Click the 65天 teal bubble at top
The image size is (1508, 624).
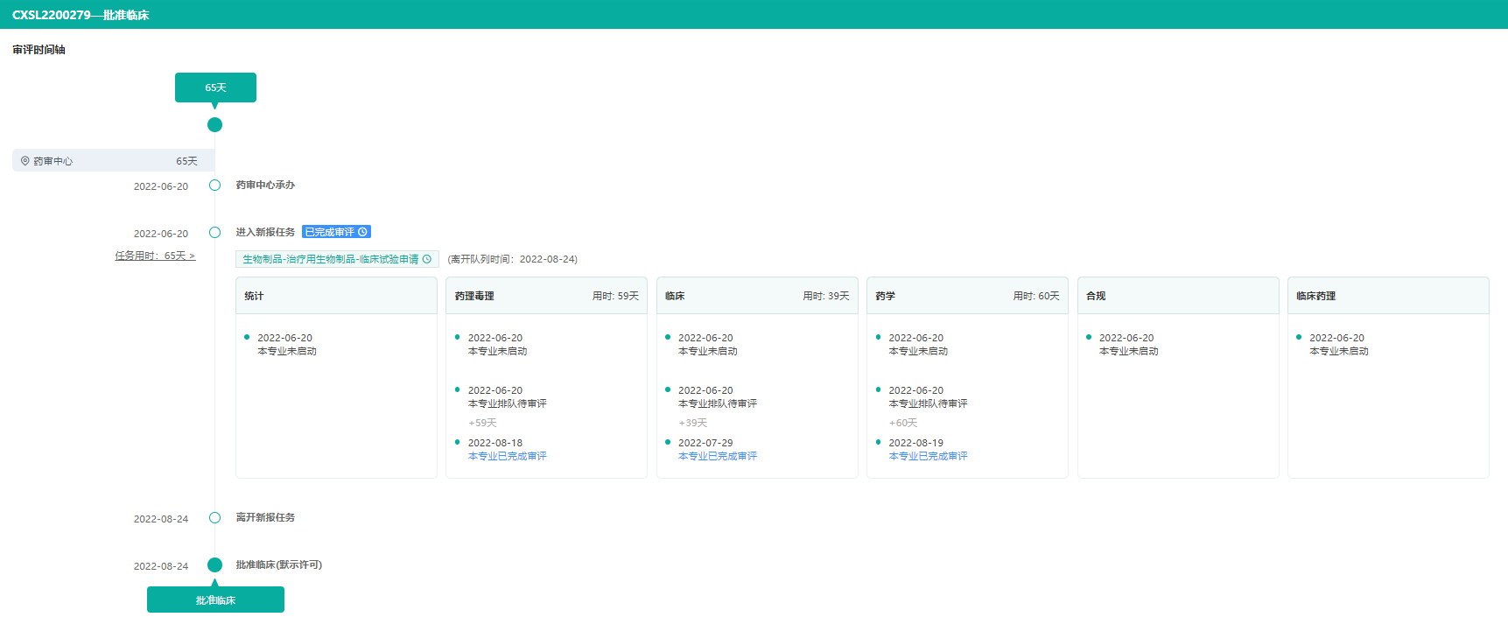215,88
